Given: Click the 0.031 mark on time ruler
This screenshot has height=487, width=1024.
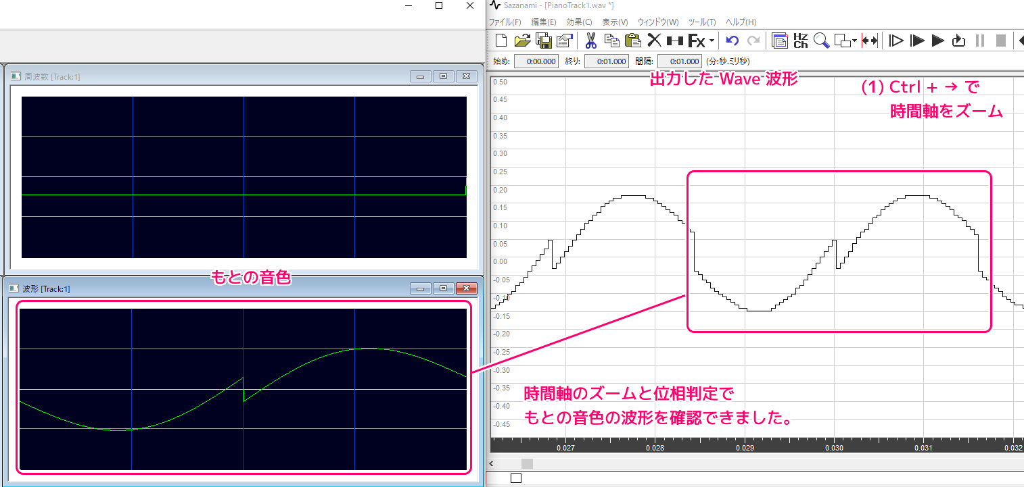Looking at the screenshot, I should tap(924, 447).
